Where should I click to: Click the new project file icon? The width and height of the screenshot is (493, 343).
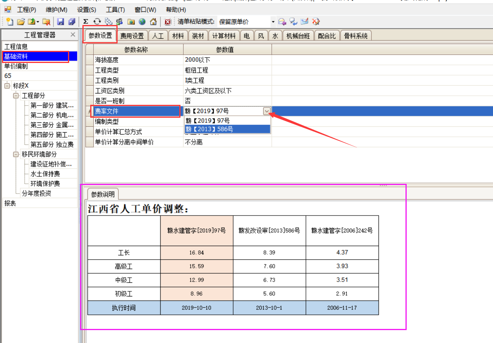click(x=10, y=22)
